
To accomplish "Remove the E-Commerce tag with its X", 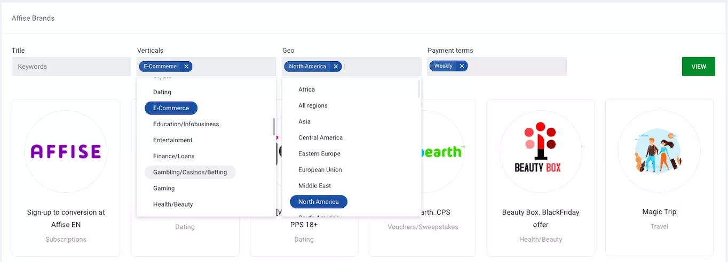I will point(186,67).
